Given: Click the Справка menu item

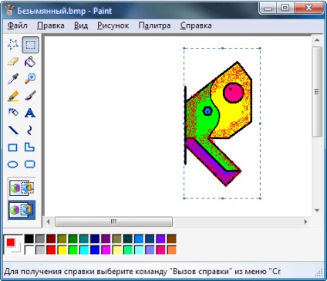Looking at the screenshot, I should 196,25.
